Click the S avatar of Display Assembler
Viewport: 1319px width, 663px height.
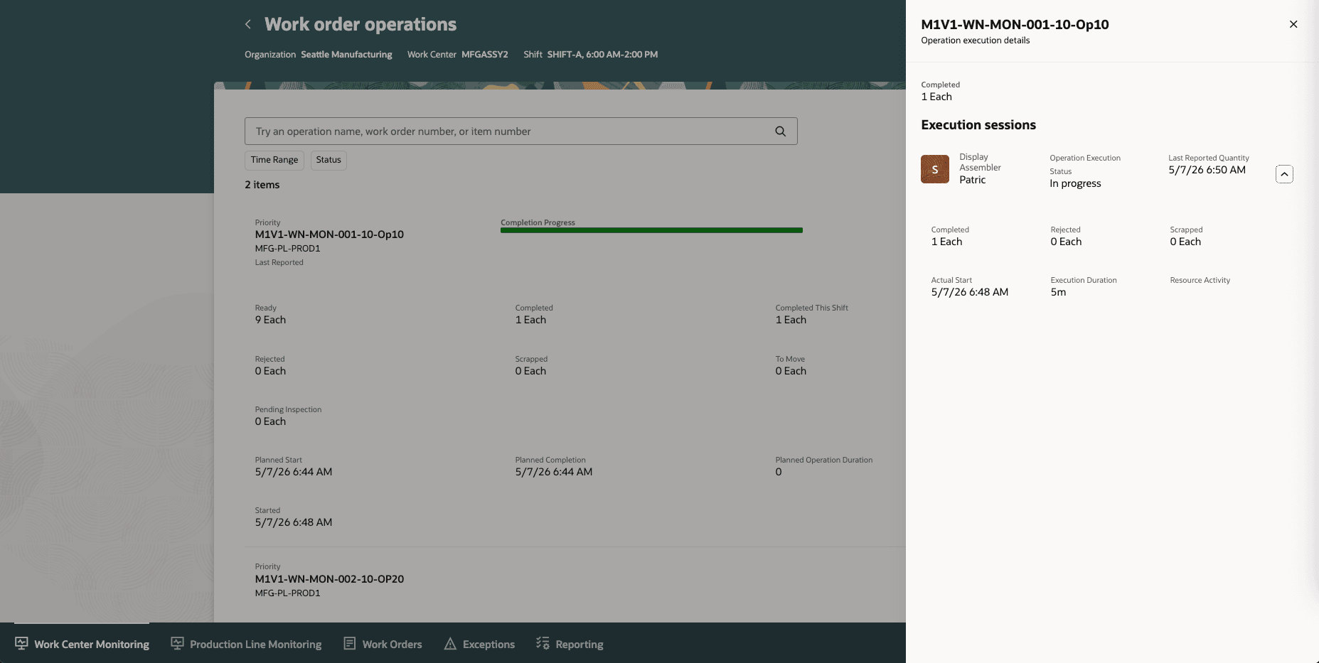click(934, 169)
